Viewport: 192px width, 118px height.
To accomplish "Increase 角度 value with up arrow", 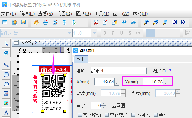I will pos(104,104).
